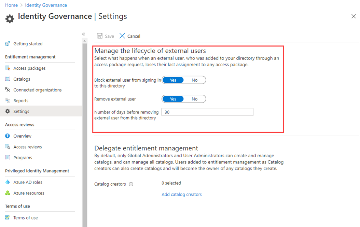Cancel the pending settings changes
This screenshot has height=227, width=360.
tap(129, 36)
